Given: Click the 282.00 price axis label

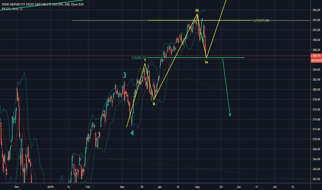Looking at the screenshot, I should point(316,79).
